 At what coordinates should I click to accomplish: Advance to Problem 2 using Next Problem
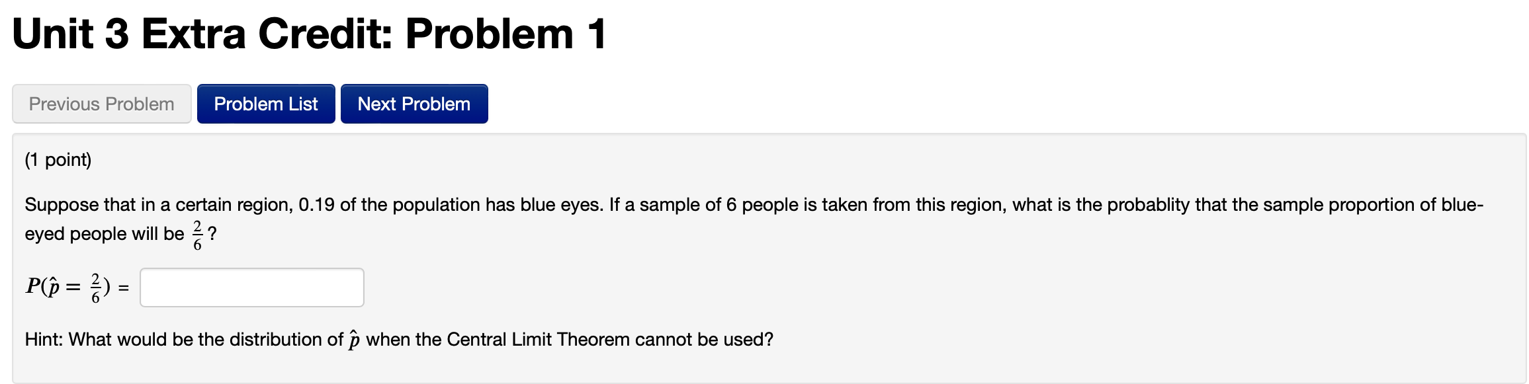coord(414,103)
